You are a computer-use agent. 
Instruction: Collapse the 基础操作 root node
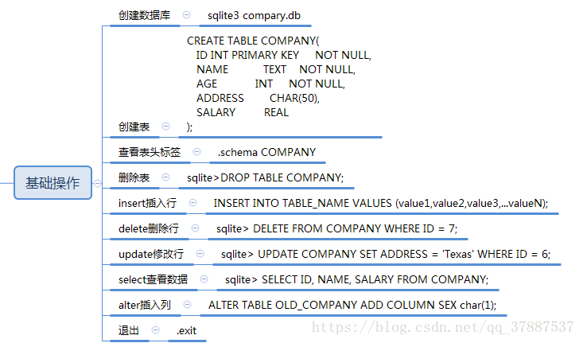tap(97, 183)
